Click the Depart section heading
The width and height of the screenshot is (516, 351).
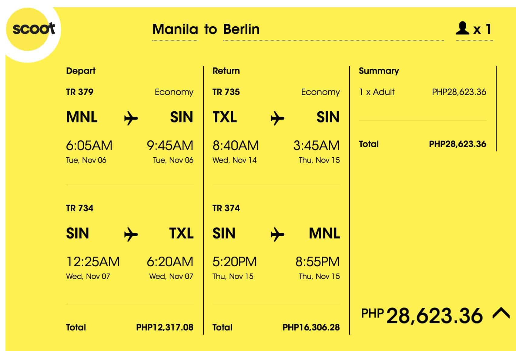pyautogui.click(x=81, y=71)
